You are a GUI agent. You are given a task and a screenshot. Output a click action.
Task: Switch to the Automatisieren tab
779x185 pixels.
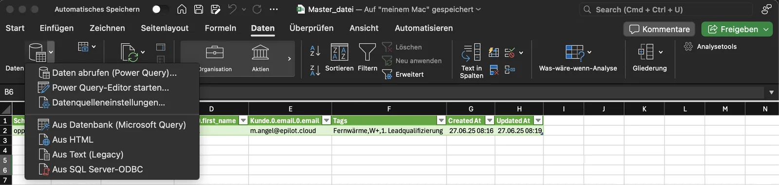coord(424,28)
